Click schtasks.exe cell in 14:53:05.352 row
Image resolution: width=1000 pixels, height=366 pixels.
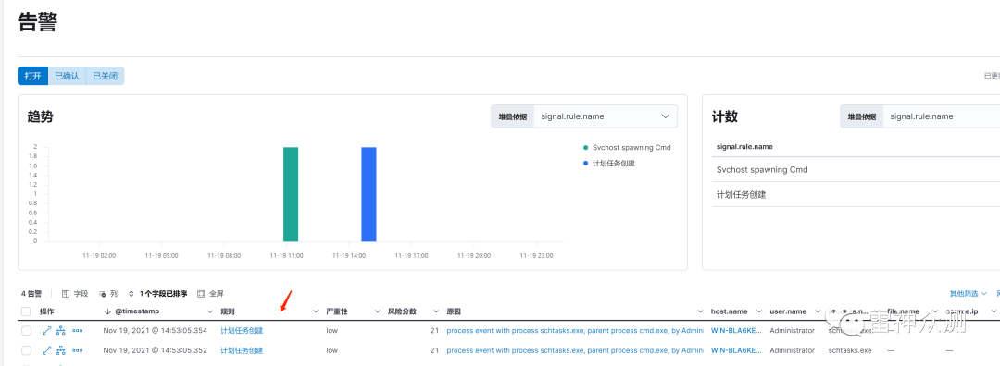(849, 350)
